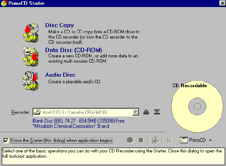Click the round record button
The image size is (226, 166).
pos(130,140)
